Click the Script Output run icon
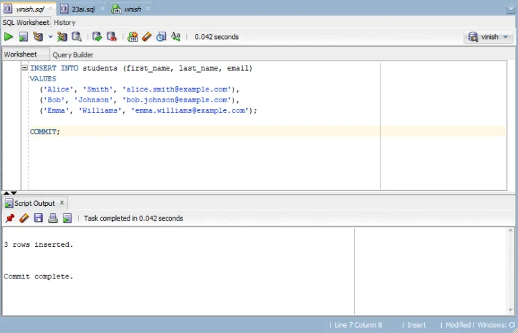 click(67, 218)
